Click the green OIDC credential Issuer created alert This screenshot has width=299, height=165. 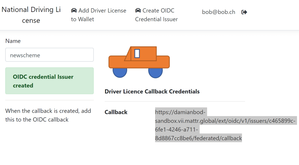(x=49, y=81)
